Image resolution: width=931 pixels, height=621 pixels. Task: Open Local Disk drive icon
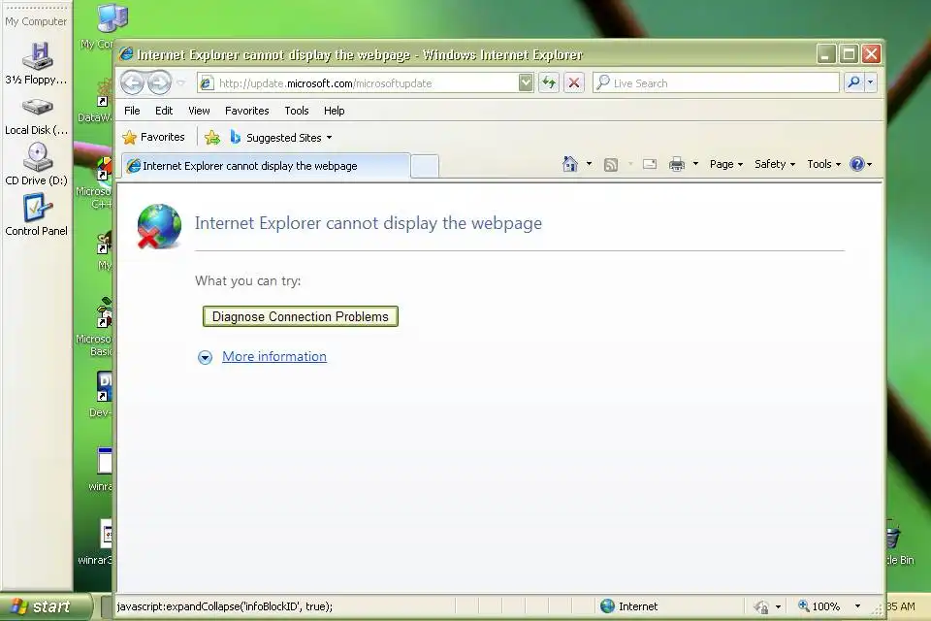[x=36, y=115]
